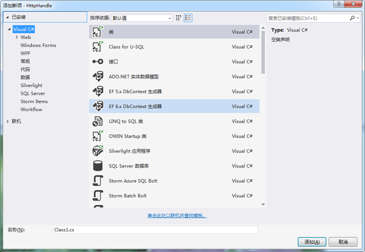Viewport: 365px width, 252px height.
Task: Collapse the Visual C# tree node
Action: (x=9, y=29)
